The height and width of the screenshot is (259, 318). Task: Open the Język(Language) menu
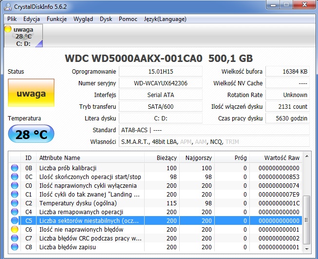[x=165, y=19]
